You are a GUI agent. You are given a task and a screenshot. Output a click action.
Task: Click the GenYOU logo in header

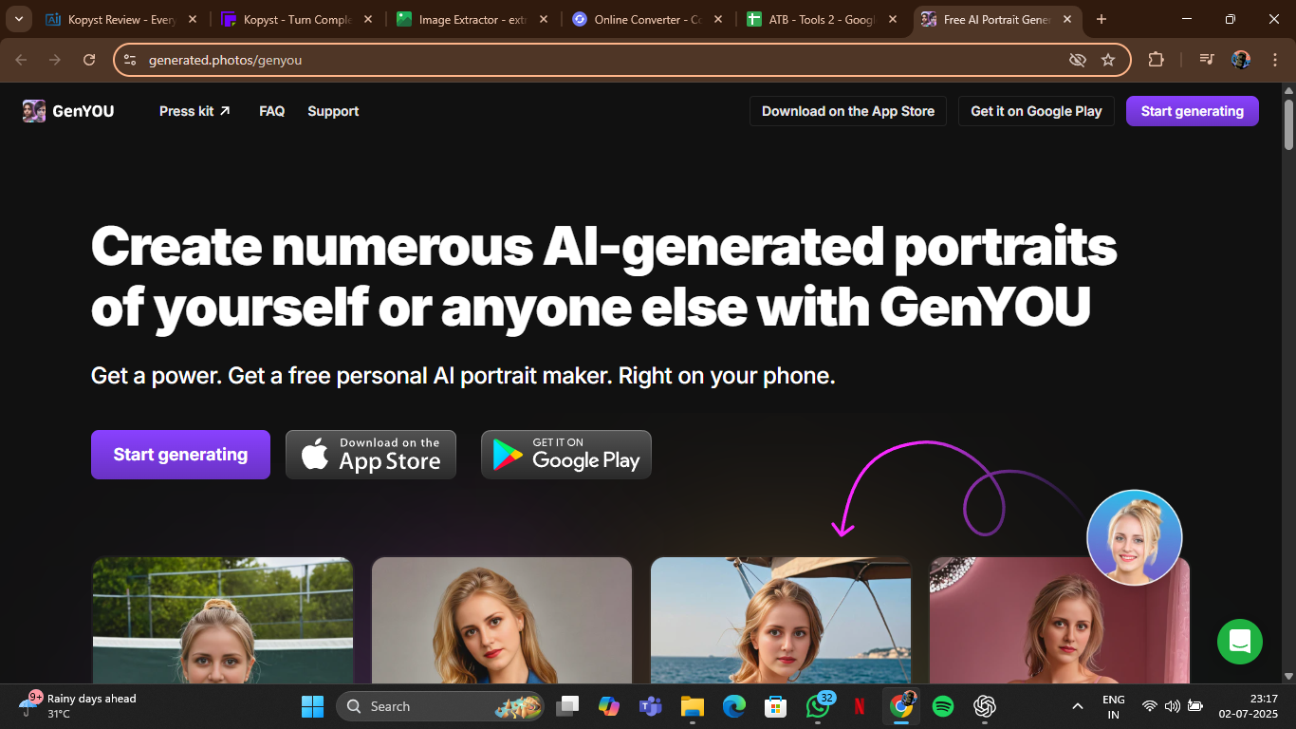pos(68,111)
